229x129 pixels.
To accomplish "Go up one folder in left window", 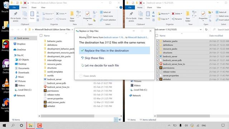I will point(26,29).
